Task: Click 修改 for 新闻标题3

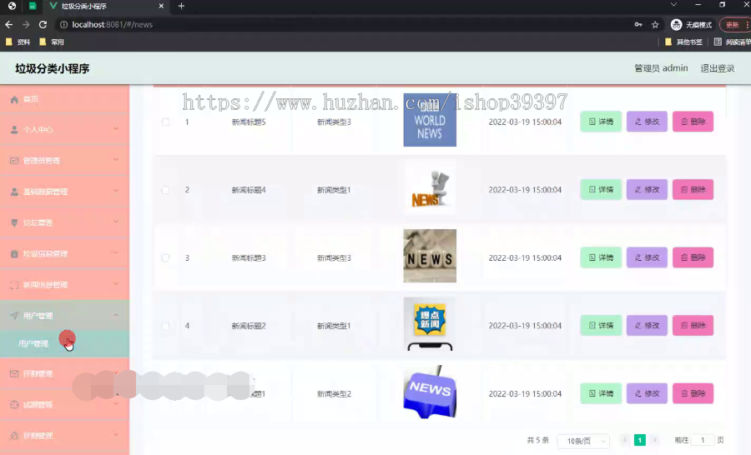Action: point(647,257)
